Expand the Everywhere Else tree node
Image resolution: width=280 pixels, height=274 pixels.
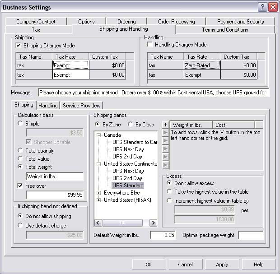click(x=99, y=193)
